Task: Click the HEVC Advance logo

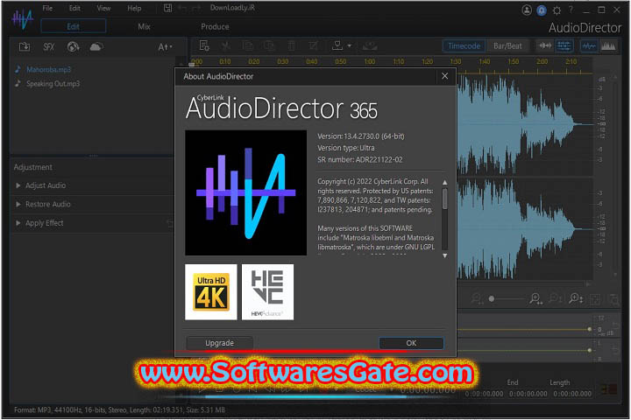Action: (x=267, y=292)
